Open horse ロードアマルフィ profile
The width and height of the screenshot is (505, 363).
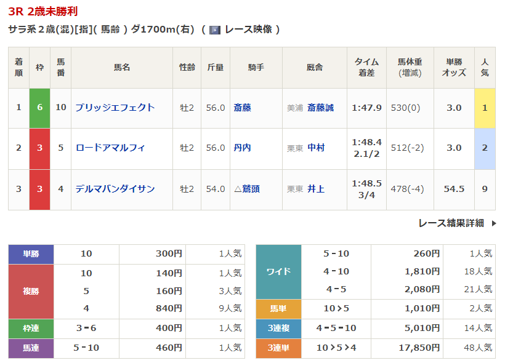click(110, 148)
